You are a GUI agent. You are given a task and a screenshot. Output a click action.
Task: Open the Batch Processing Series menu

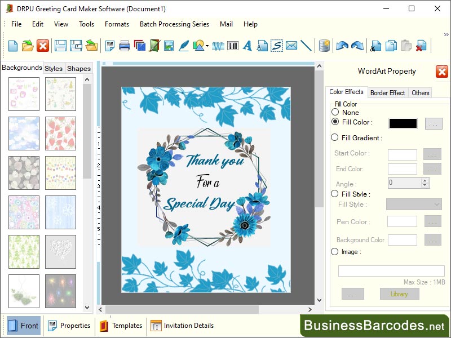[174, 24]
